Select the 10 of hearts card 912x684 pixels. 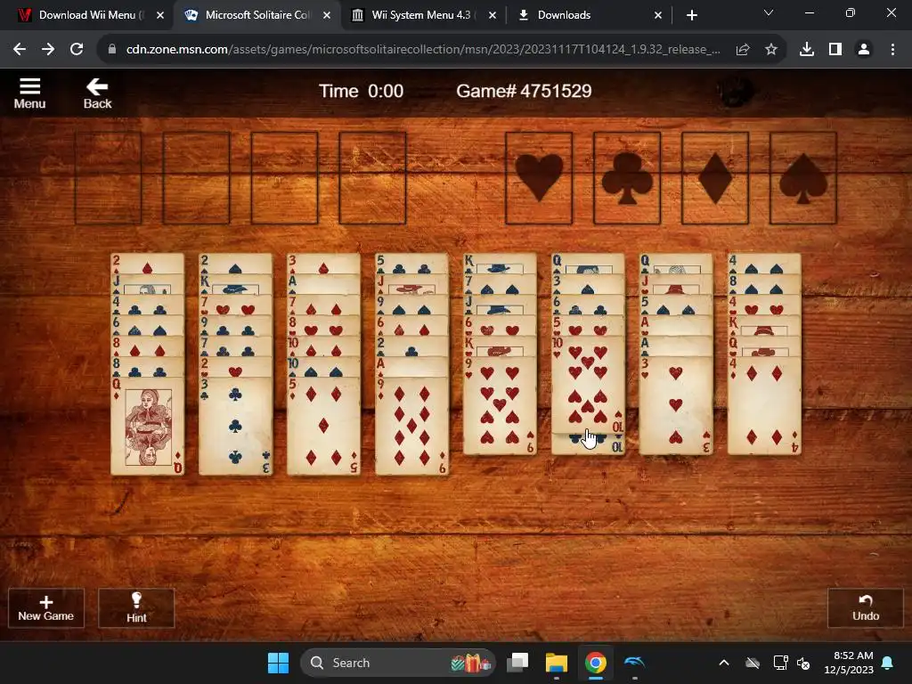588,385
